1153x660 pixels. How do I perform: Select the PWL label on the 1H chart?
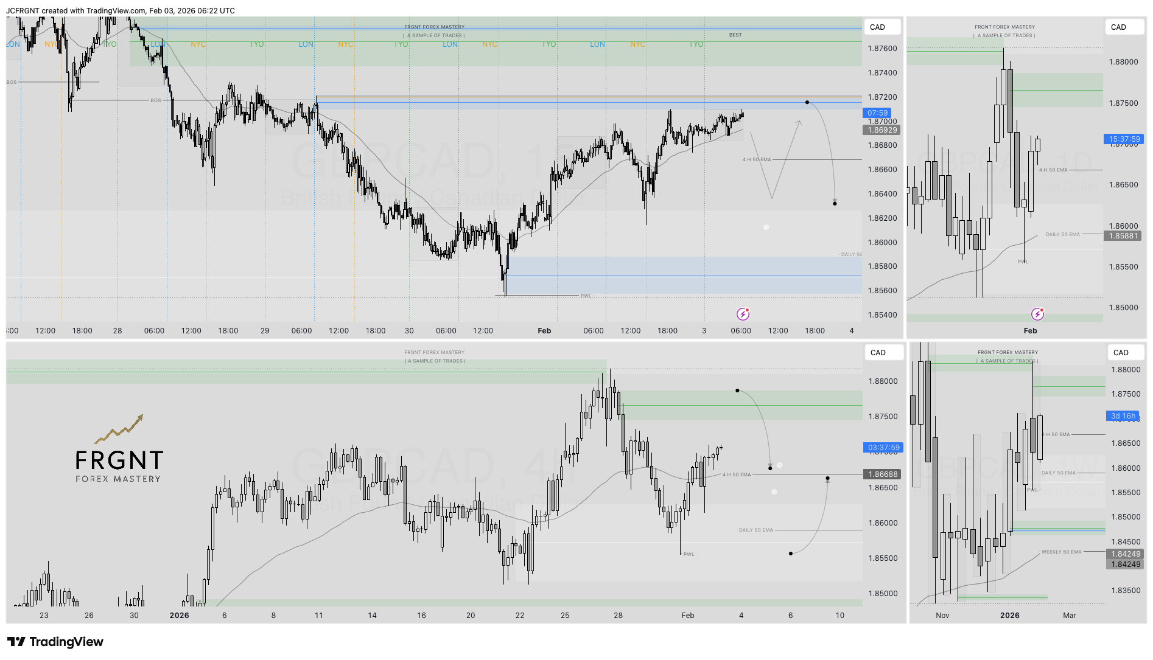point(586,296)
